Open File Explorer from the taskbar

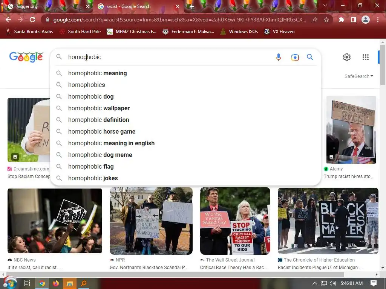coord(70,283)
